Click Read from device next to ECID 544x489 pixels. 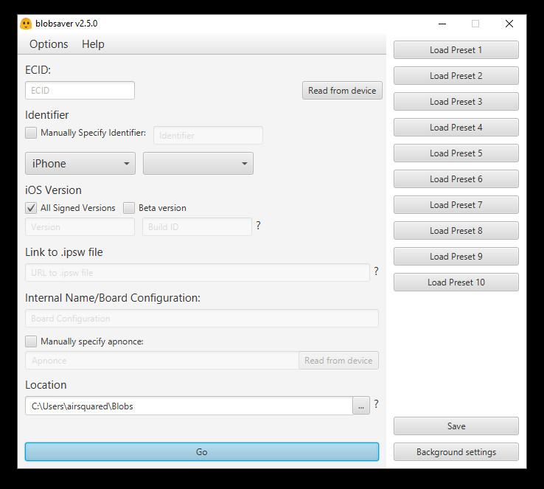tap(342, 91)
